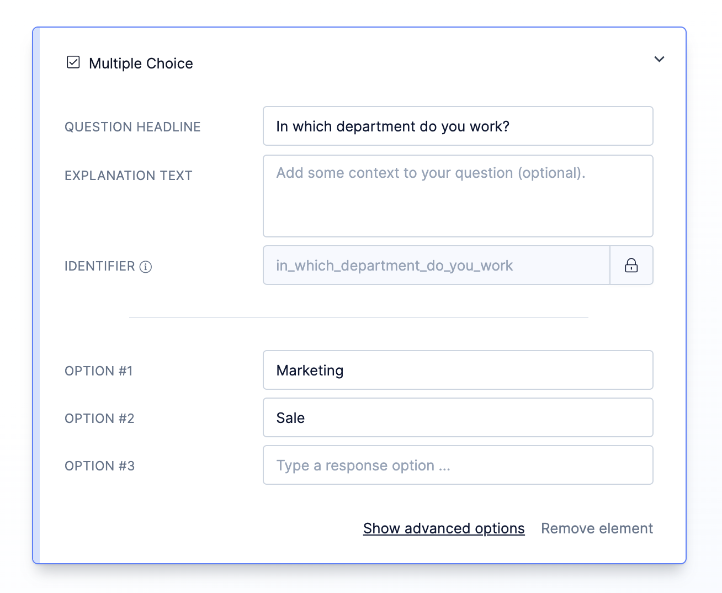Viewport: 722px width, 593px height.
Task: Select the Marketing option field
Action: tap(458, 370)
